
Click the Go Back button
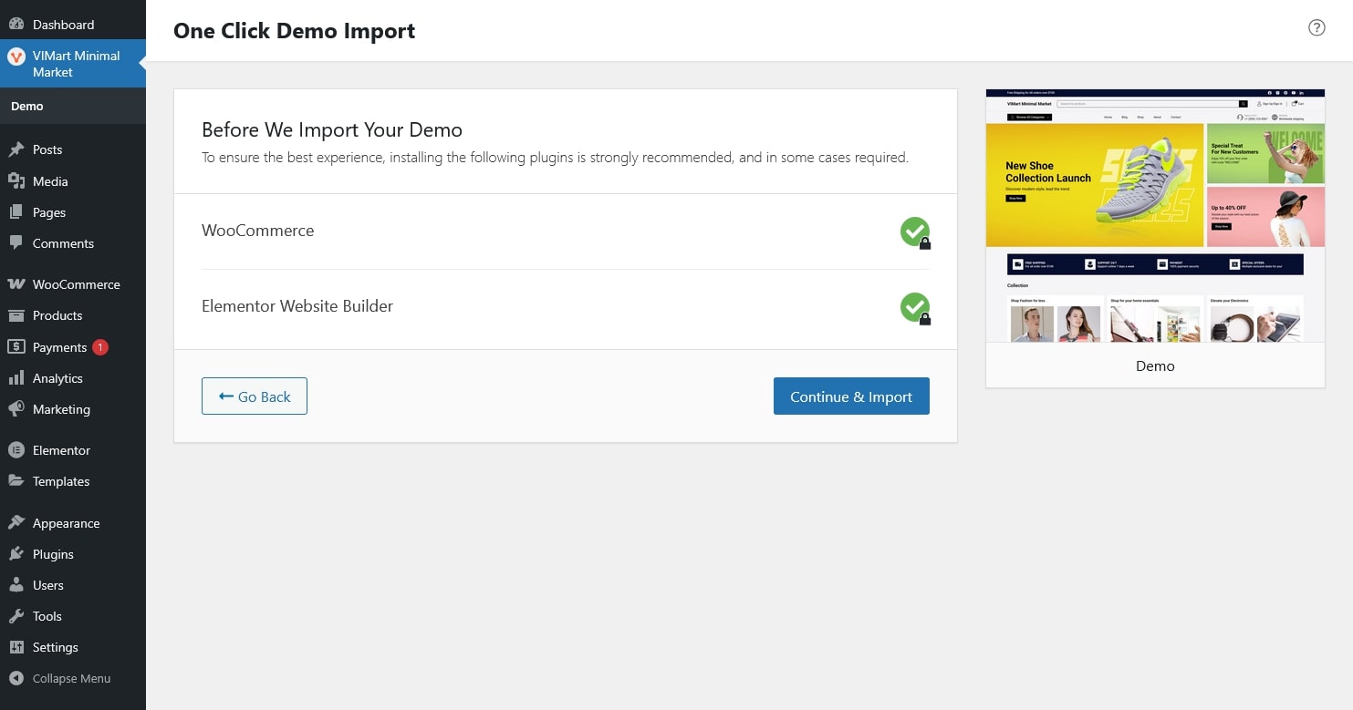pos(255,396)
